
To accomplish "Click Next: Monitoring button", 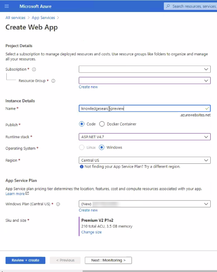I will tap(108, 260).
